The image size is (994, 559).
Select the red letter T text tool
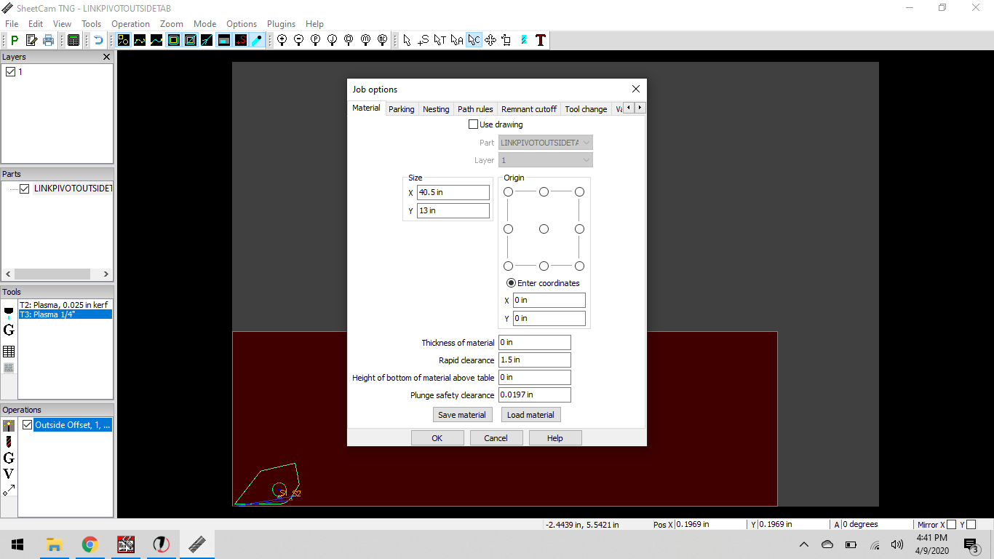(x=540, y=40)
